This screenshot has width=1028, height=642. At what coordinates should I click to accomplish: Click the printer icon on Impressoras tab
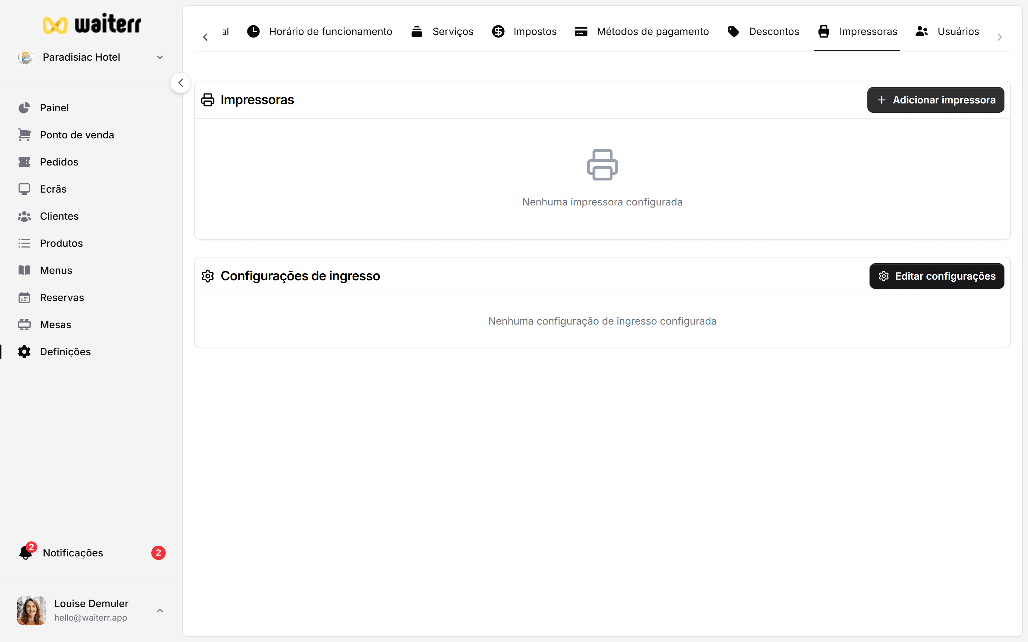pos(824,31)
